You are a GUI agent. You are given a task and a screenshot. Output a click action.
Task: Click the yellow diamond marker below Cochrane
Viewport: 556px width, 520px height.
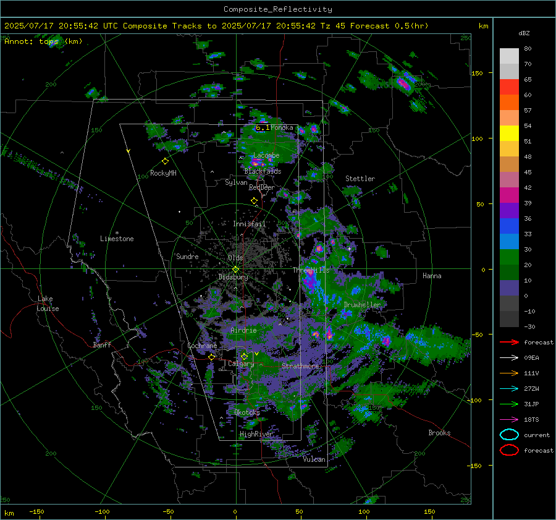[211, 357]
